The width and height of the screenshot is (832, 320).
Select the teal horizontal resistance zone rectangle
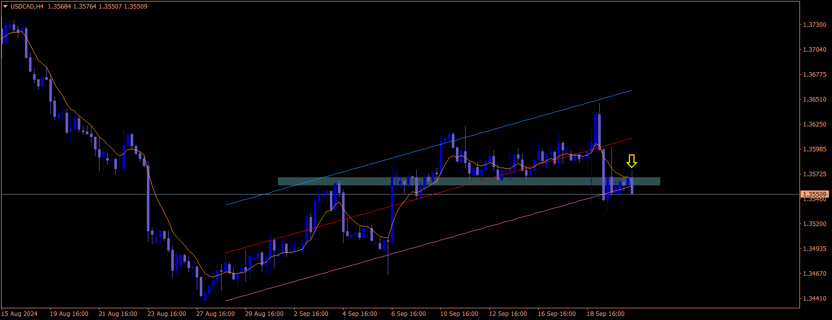[469, 181]
